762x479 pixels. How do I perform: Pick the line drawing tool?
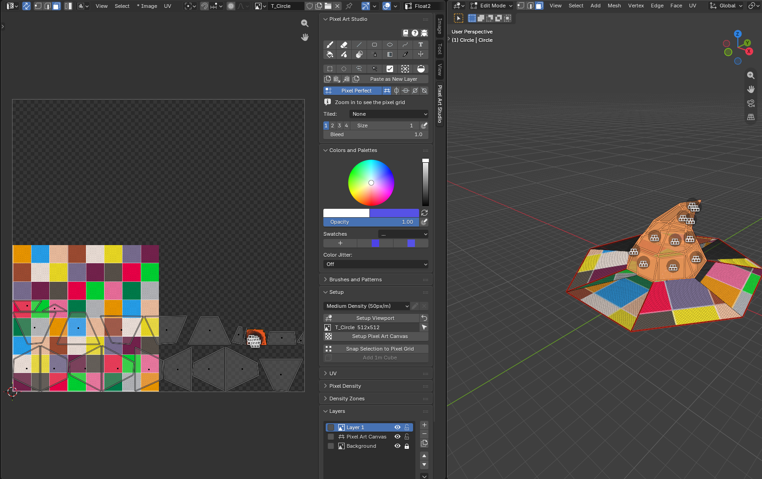(359, 45)
